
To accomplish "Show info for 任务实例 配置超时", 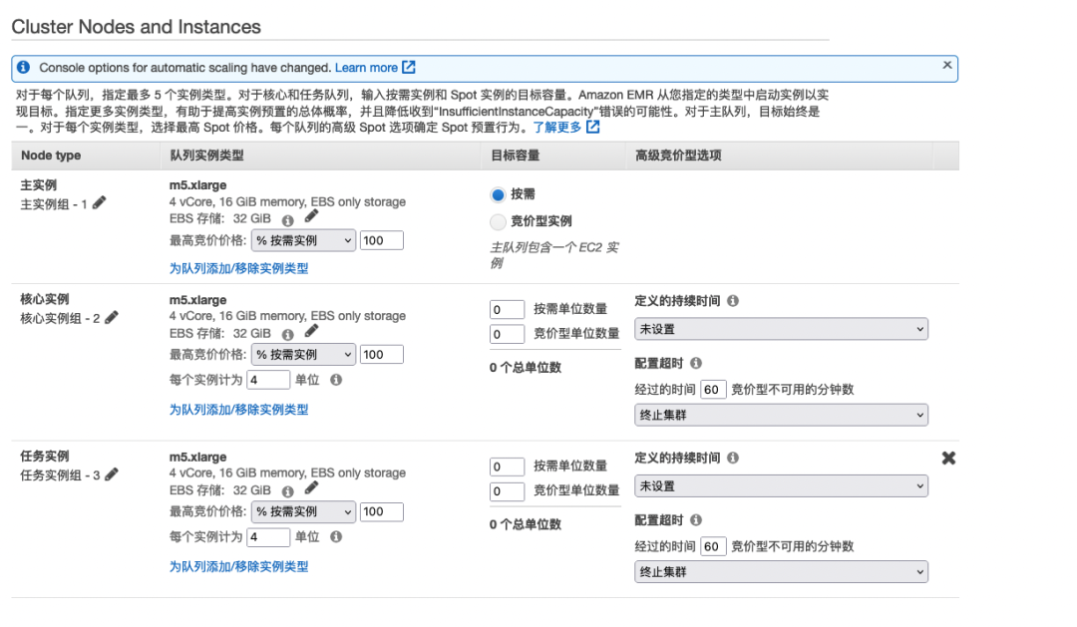I will 696,520.
